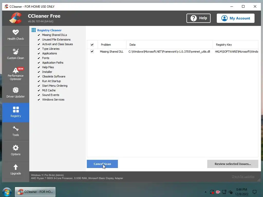Viewport: 263px width, 197px height.
Task: Click the window resize grip in corner
Action: point(259,180)
